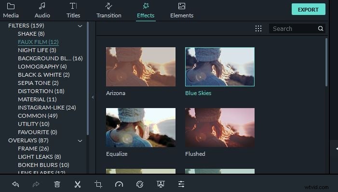Select the Arizona filter thumbnail
The height and width of the screenshot is (192, 338).
tap(141, 67)
